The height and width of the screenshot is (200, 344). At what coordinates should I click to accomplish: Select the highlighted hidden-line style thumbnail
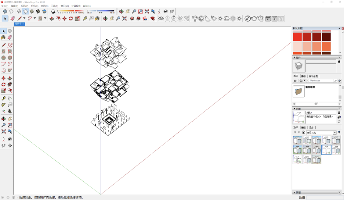326,150
